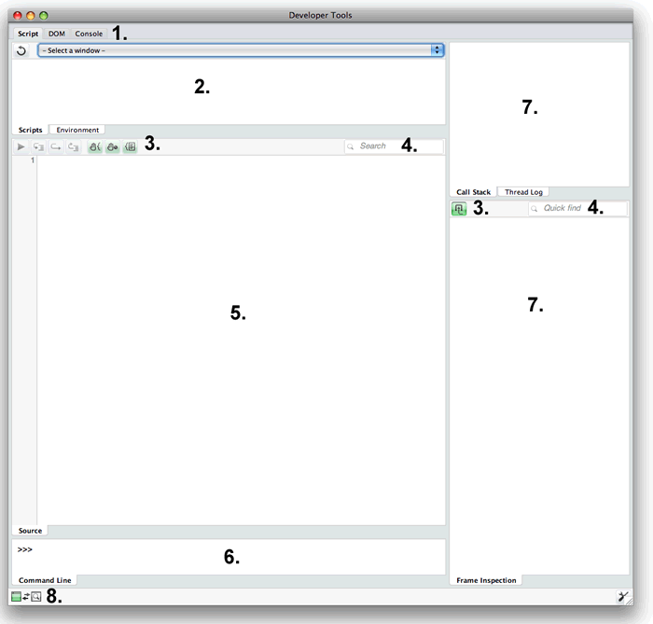This screenshot has width=653, height=624.
Task: Open the Call Stack tab
Action: click(474, 192)
